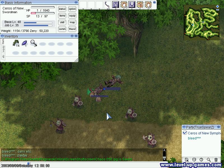This screenshot has height=168, width=224.
Task: Click the Base Lv experience bar
Action: click(x=38, y=23)
